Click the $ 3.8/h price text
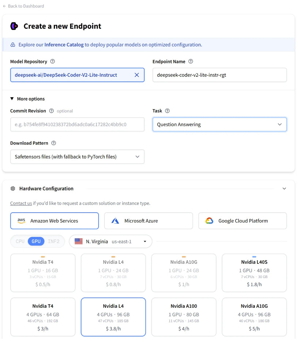This screenshot has height=342, width=298. pyautogui.click(x=113, y=329)
